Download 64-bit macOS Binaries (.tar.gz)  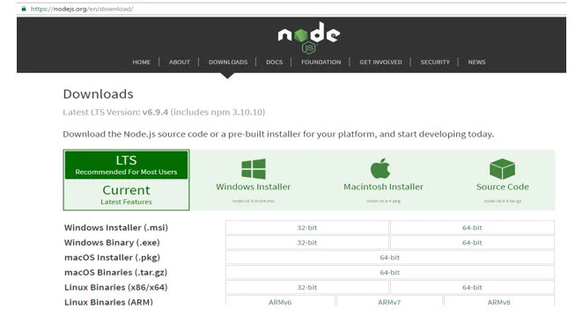tap(389, 272)
